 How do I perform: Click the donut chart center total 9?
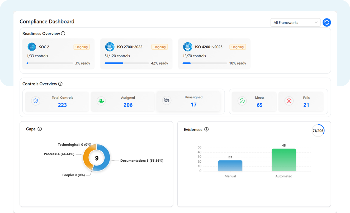(x=97, y=158)
